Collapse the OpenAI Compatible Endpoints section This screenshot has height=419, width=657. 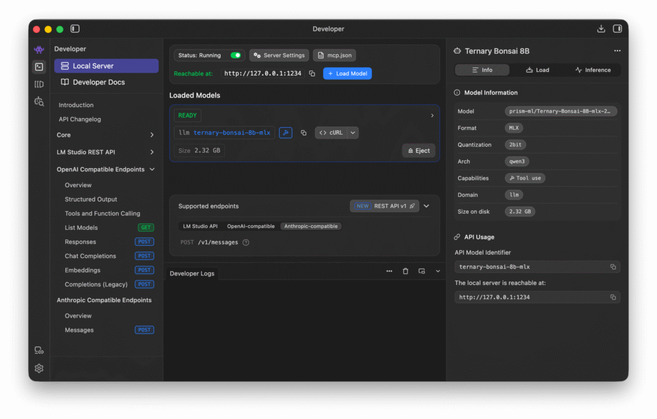point(152,170)
